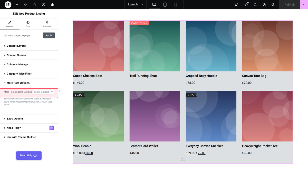Click the package icon below product grid
Screen dimensions: 308x173
tap(183, 160)
